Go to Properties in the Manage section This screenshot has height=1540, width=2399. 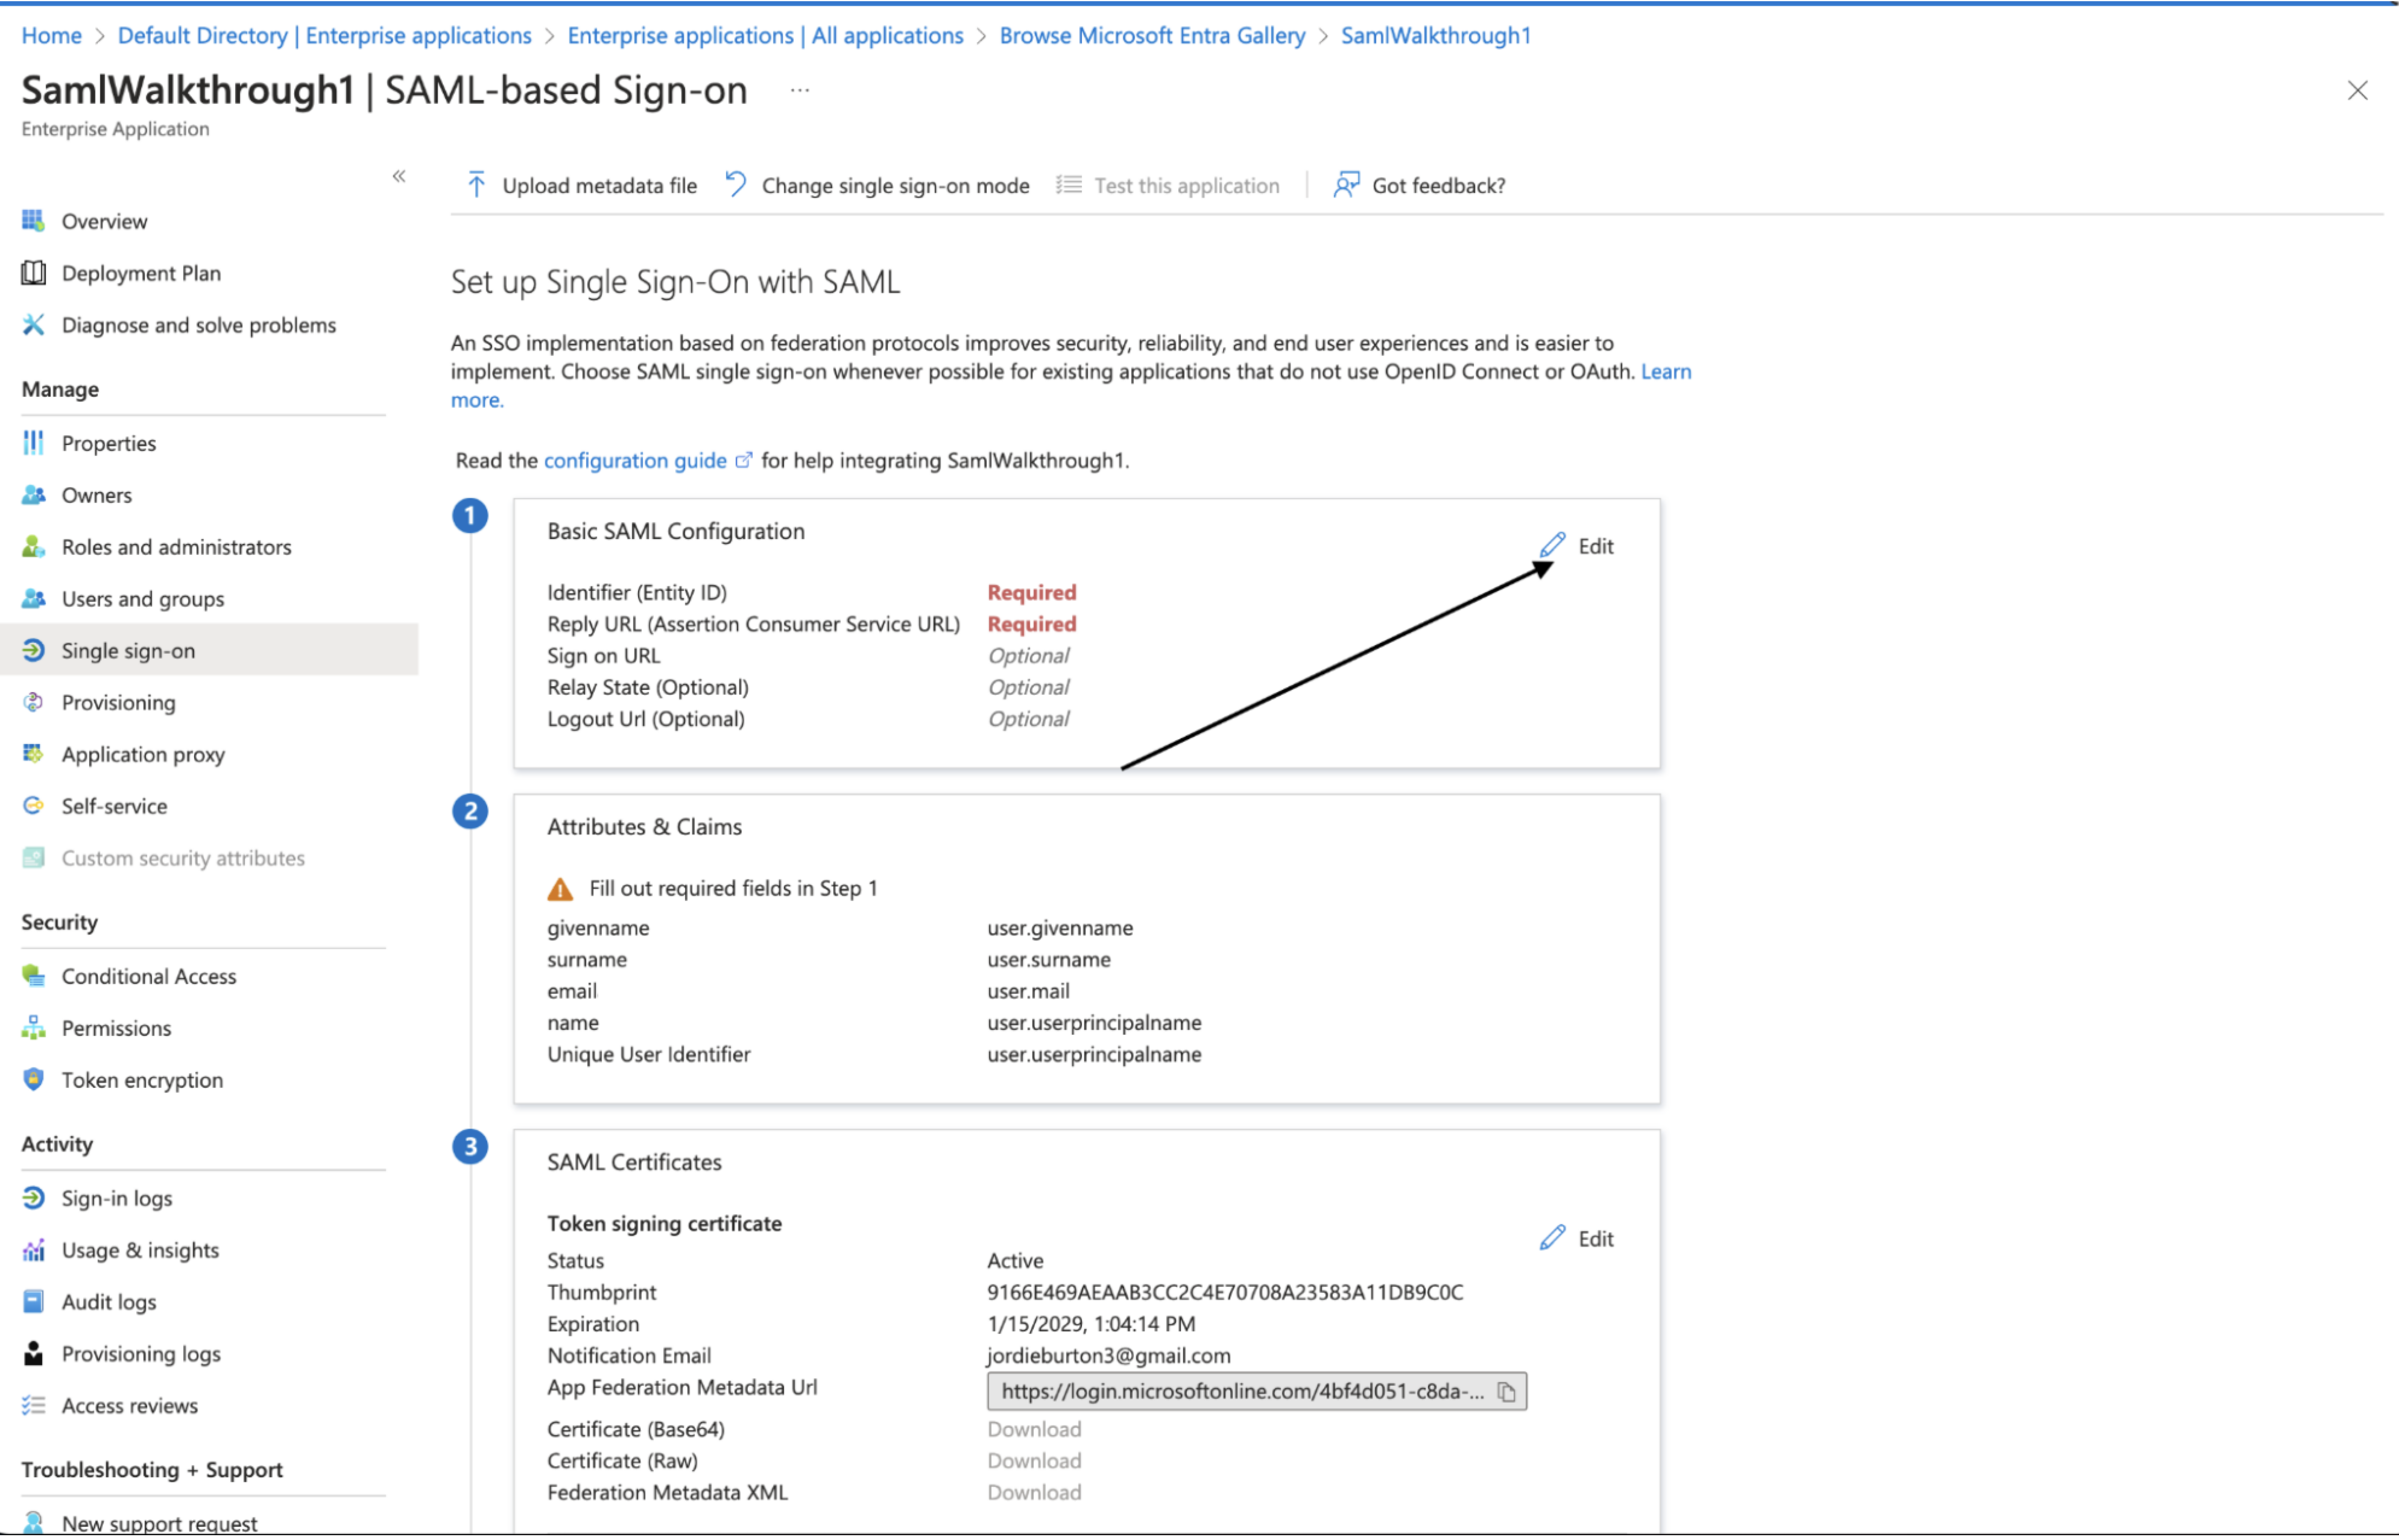[x=108, y=443]
